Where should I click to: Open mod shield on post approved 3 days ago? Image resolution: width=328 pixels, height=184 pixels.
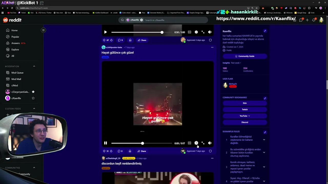pos(210,40)
